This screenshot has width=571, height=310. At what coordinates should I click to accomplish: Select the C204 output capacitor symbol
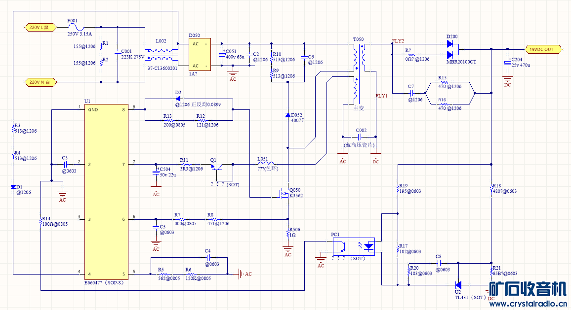click(508, 63)
